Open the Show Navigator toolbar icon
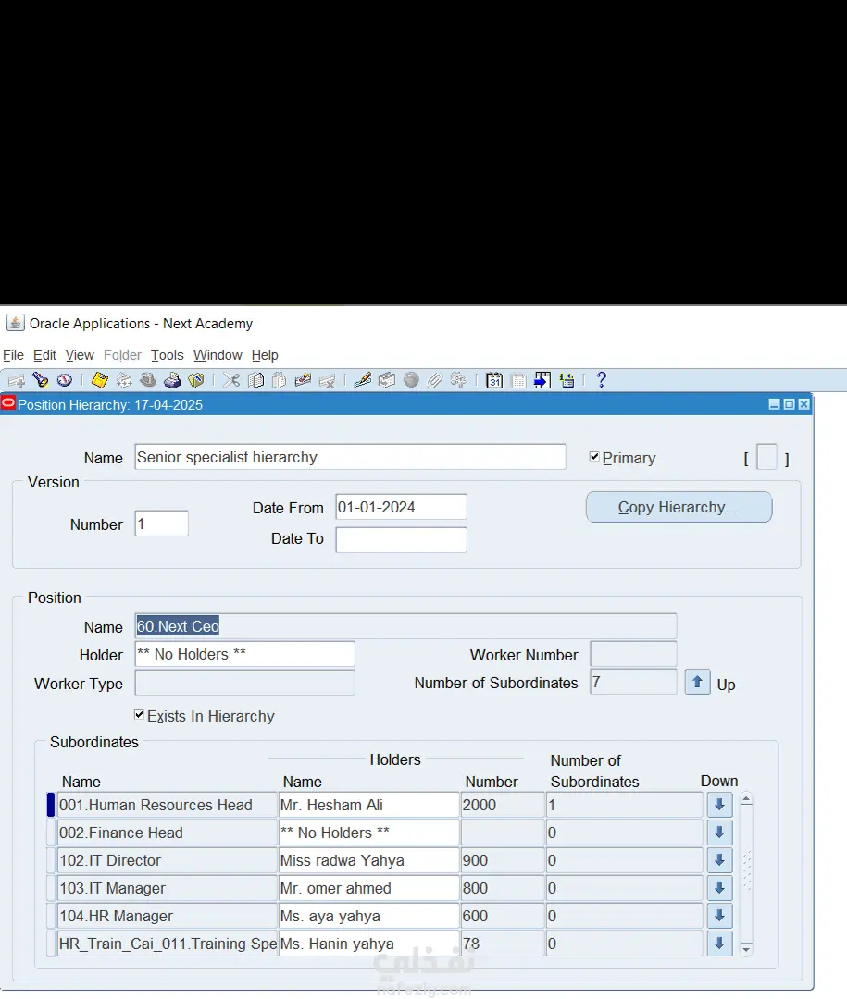847x999 pixels. [65, 381]
